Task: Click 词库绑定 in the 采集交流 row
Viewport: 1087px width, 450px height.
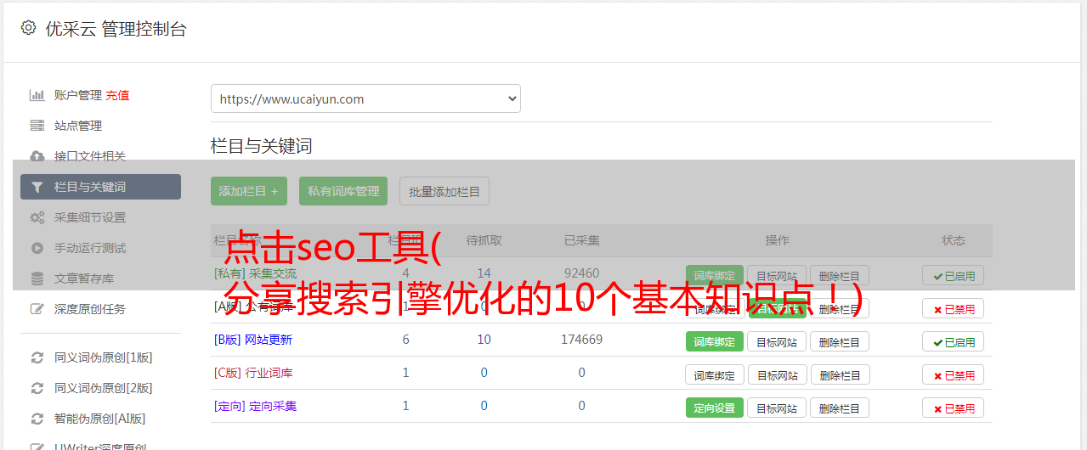Action: (x=715, y=275)
